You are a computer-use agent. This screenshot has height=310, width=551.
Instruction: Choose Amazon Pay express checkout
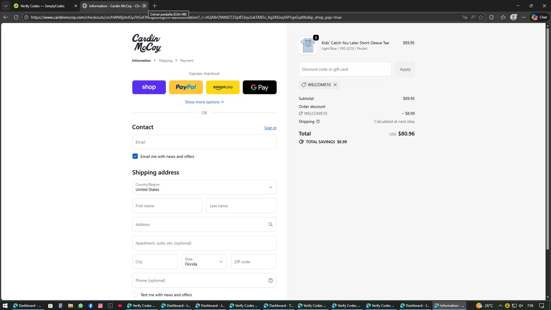pyautogui.click(x=223, y=87)
